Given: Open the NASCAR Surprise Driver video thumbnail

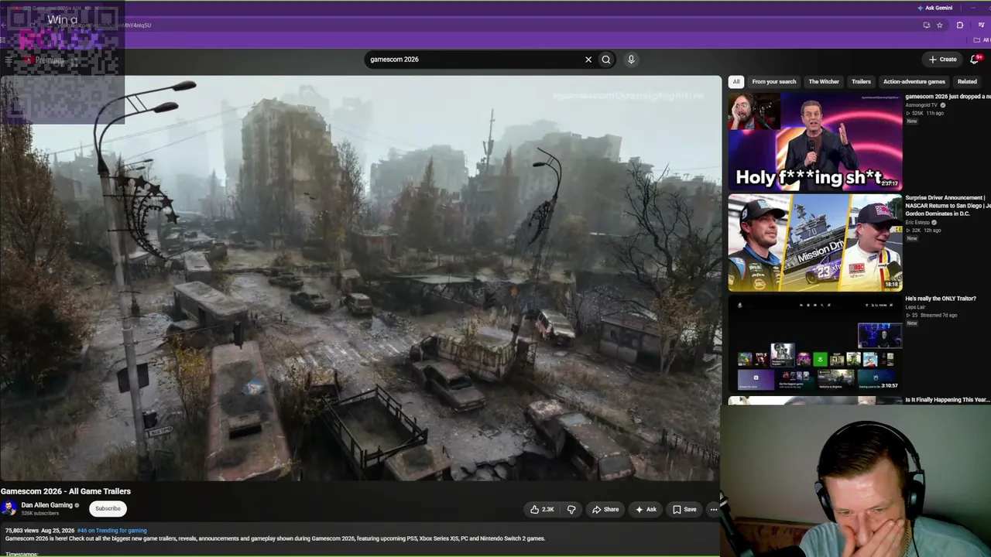Looking at the screenshot, I should coord(815,243).
